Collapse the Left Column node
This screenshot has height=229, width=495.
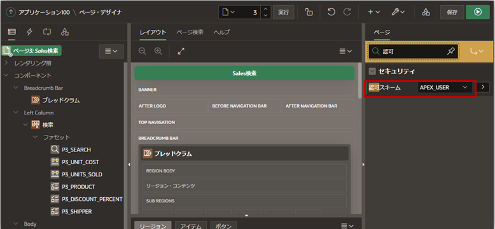[x=16, y=113]
